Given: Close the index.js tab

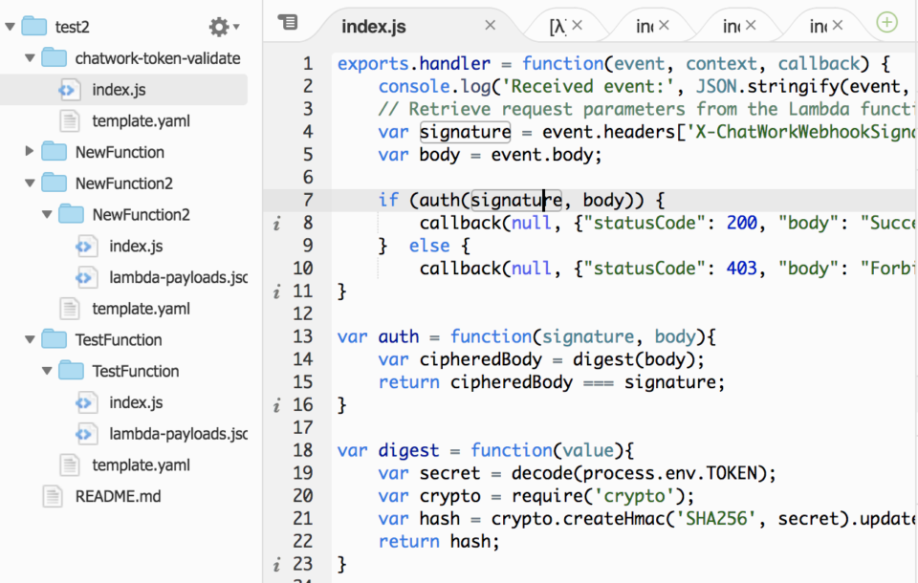Looking at the screenshot, I should tap(491, 24).
